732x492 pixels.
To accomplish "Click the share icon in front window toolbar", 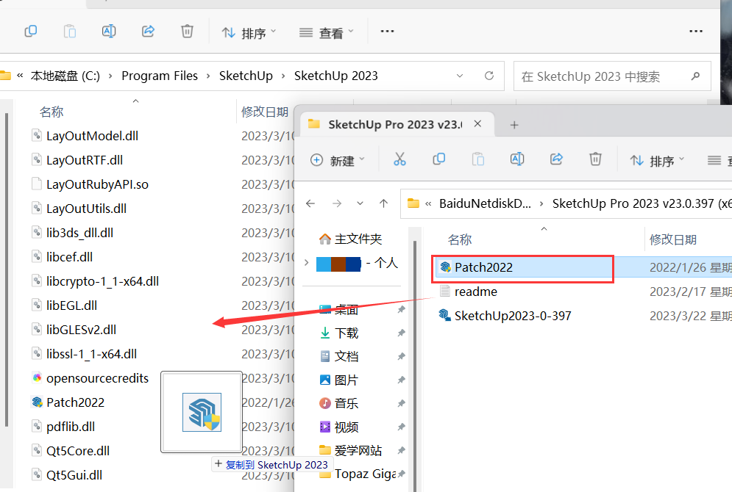I will [x=557, y=159].
